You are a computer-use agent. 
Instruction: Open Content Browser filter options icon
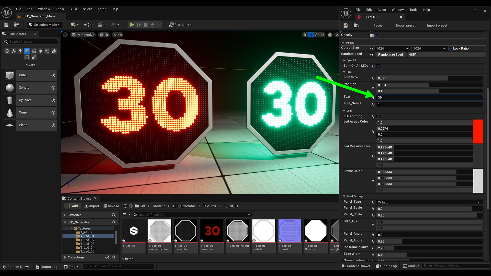click(x=126, y=215)
